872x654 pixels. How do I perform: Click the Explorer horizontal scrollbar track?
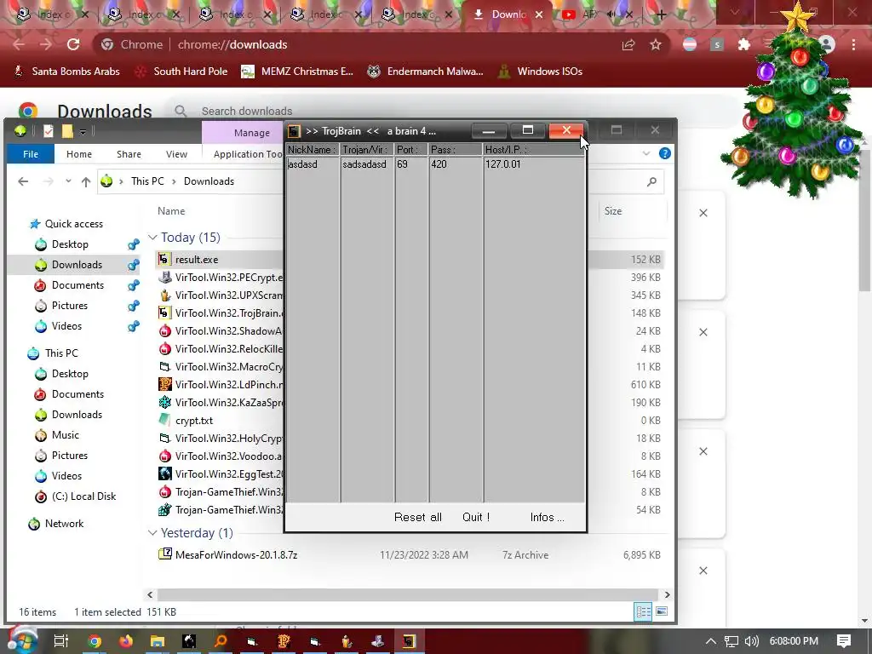(408, 594)
